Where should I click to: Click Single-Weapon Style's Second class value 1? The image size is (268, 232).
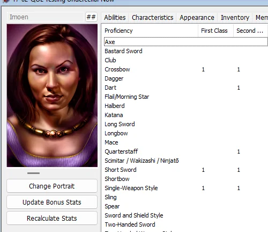tap(239, 188)
